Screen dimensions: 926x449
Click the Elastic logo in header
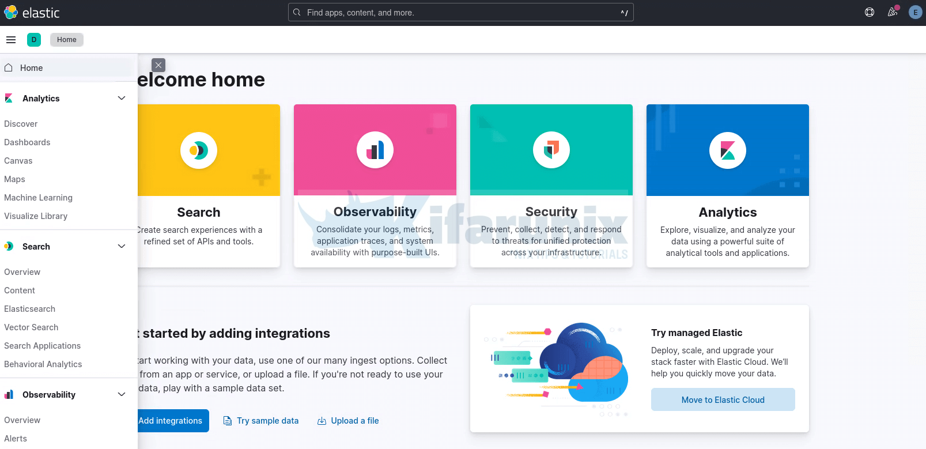click(32, 13)
